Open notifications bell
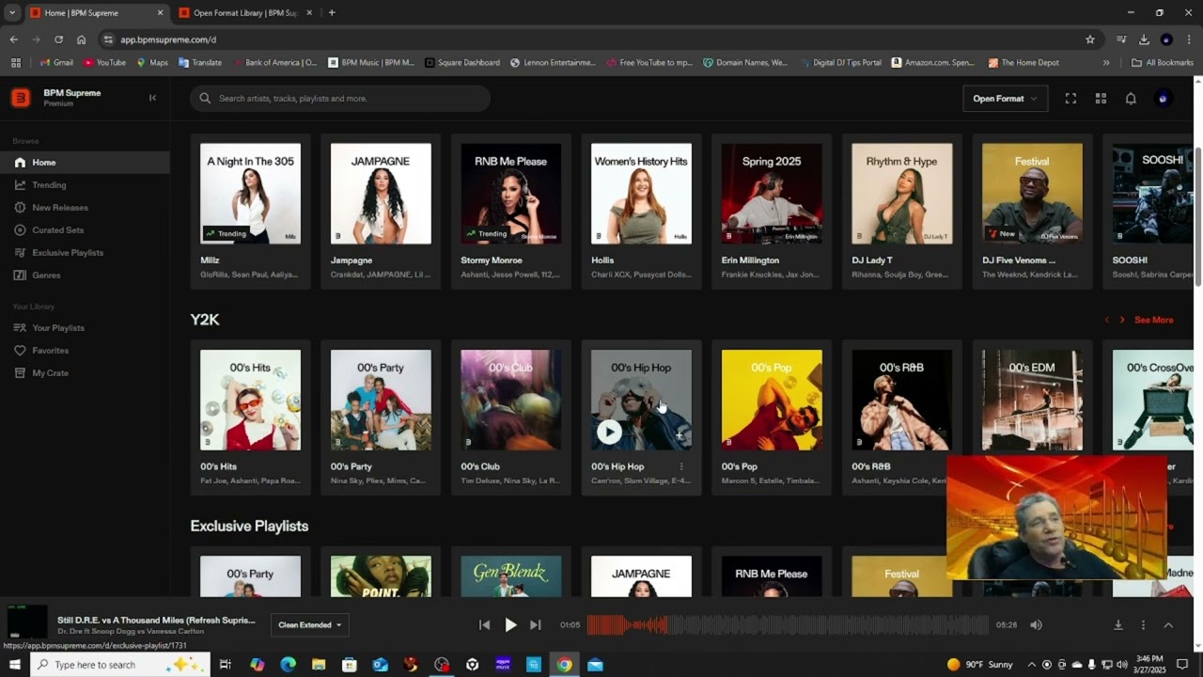The image size is (1203, 677). click(x=1131, y=99)
